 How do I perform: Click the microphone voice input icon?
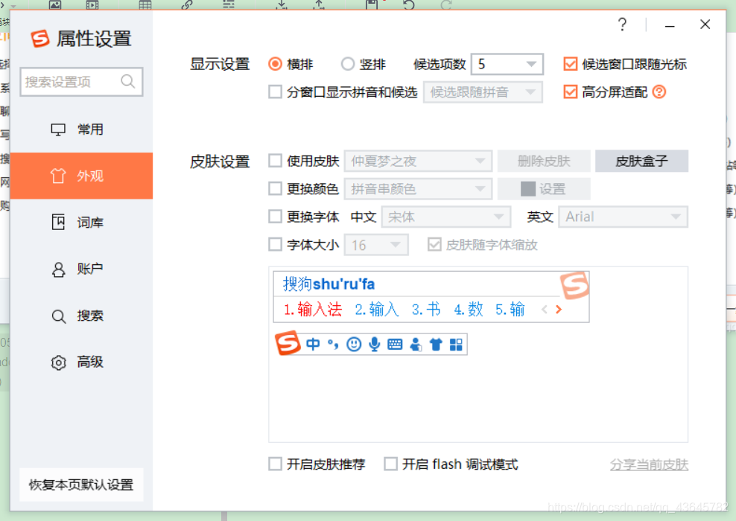click(x=374, y=344)
